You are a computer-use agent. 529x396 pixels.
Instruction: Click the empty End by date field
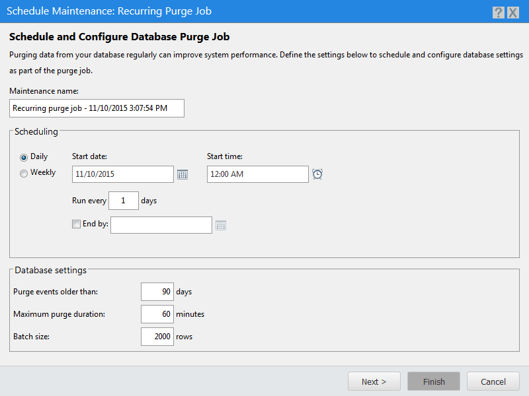coord(161,225)
